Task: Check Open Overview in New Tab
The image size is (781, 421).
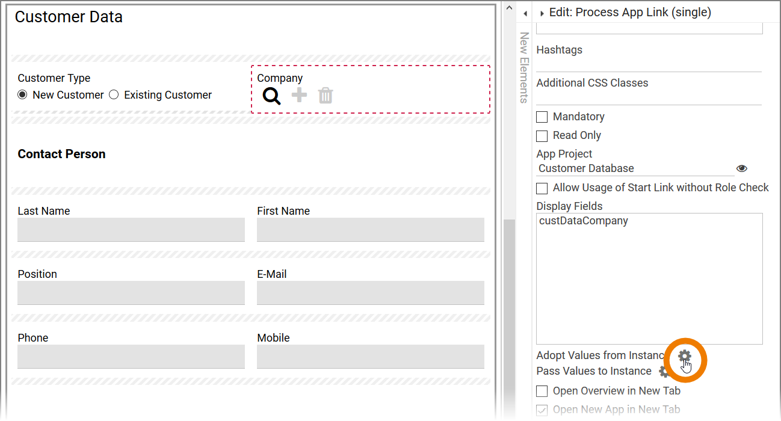Action: (542, 392)
